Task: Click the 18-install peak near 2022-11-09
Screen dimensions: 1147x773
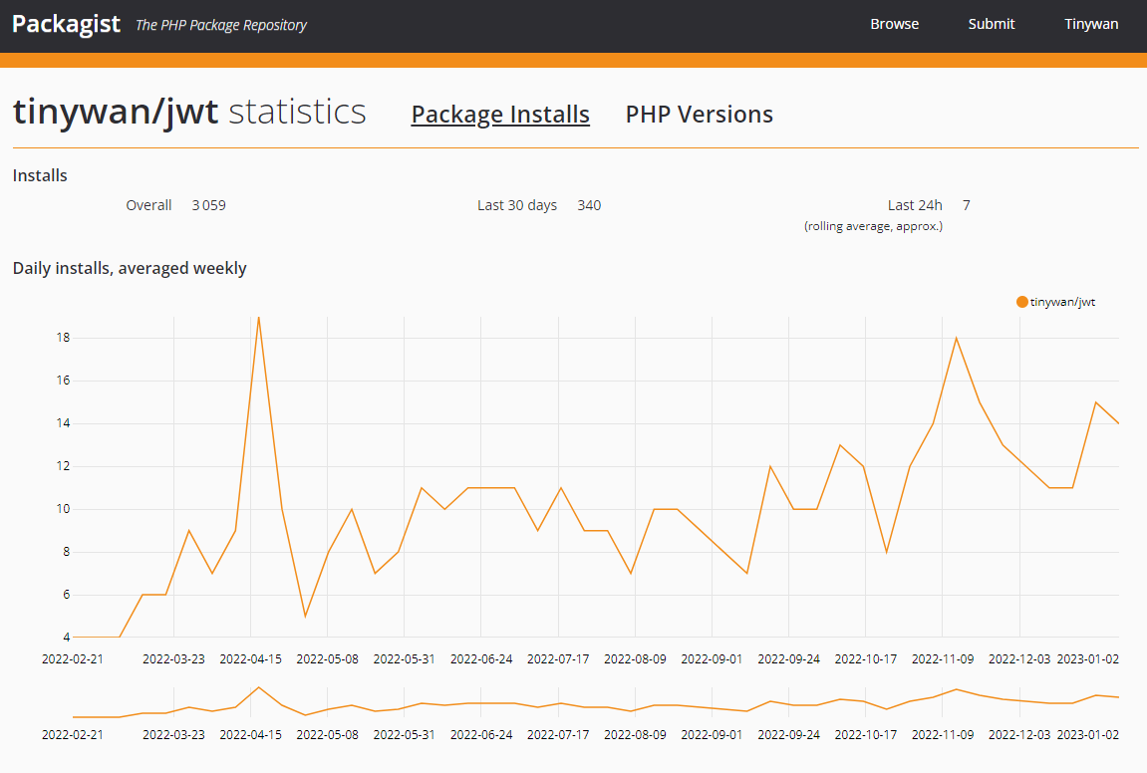Action: [957, 338]
